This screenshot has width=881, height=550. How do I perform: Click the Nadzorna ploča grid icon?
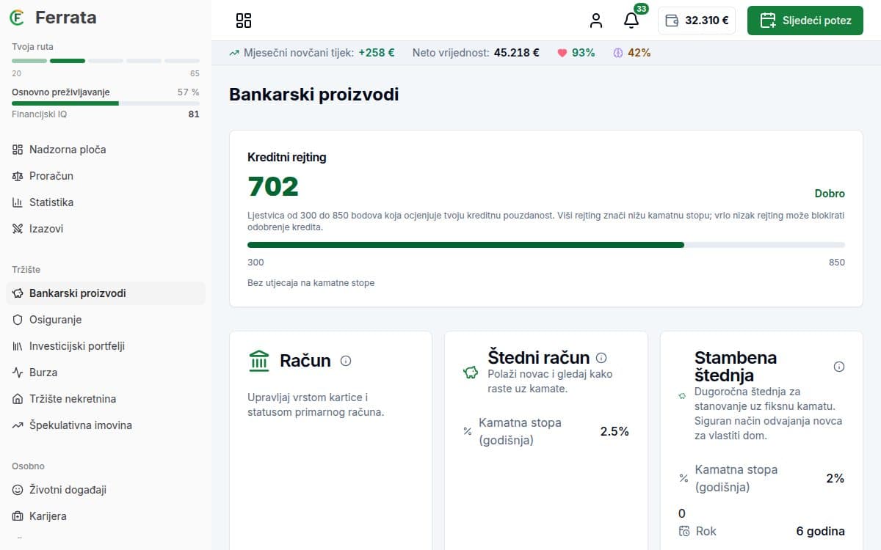tap(18, 150)
